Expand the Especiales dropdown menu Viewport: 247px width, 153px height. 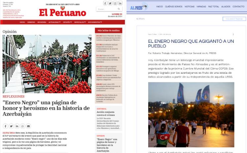[x=80, y=22]
